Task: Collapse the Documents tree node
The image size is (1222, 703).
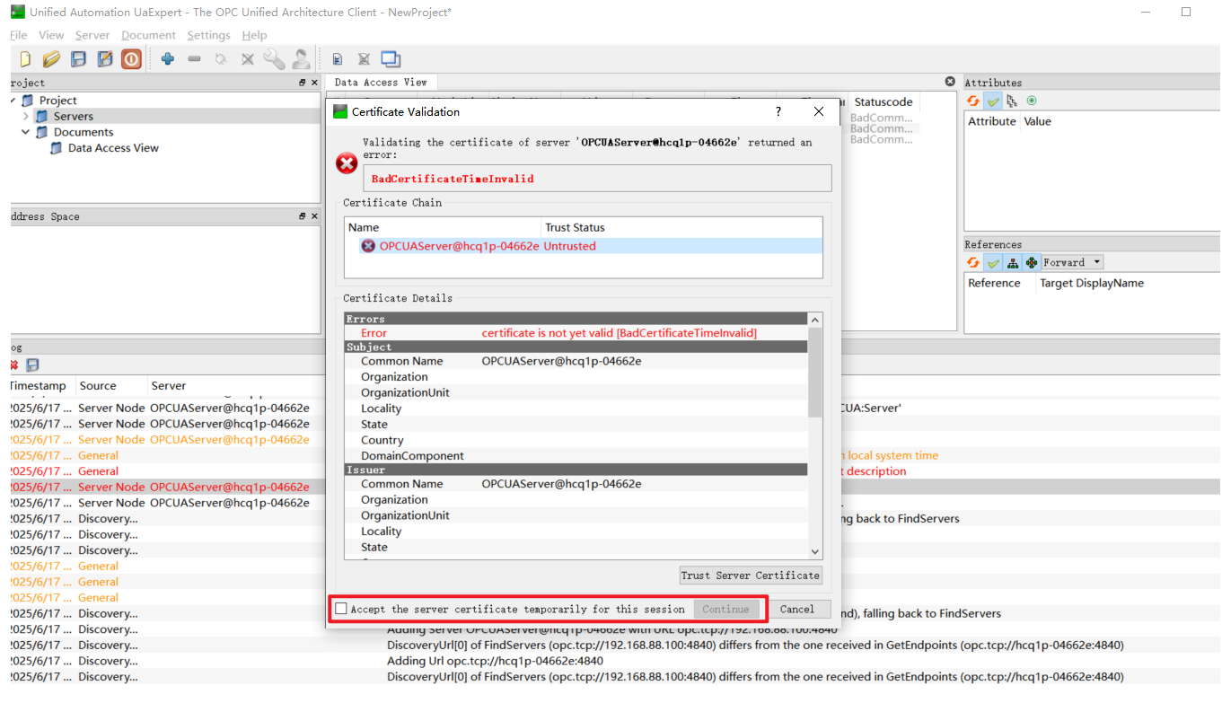Action: click(25, 132)
